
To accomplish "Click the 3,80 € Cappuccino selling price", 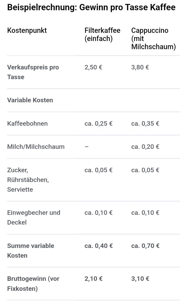I will (140, 67).
